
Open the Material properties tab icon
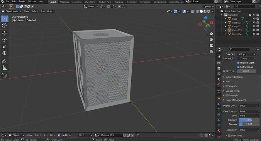pyautogui.click(x=219, y=131)
